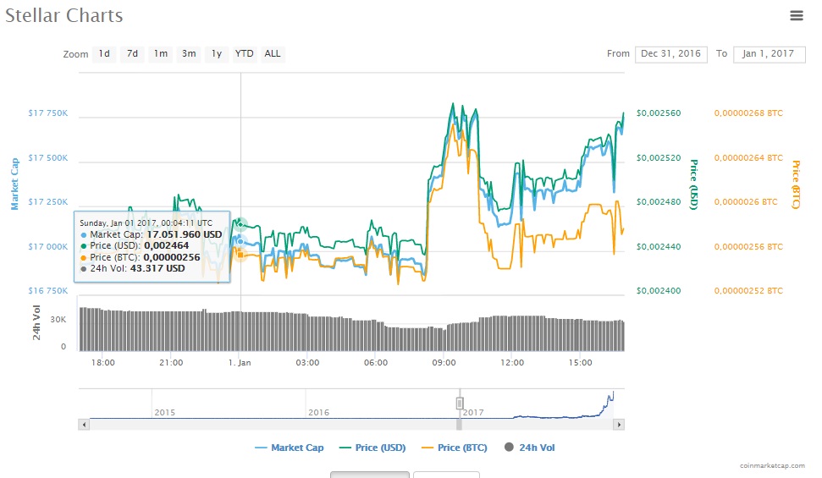Viewport: 822px width, 478px height.
Task: Set zoom to 1y
Action: click(x=217, y=53)
